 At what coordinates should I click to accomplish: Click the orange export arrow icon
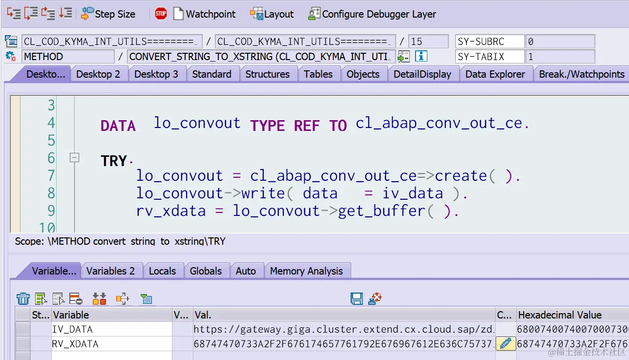point(122,298)
